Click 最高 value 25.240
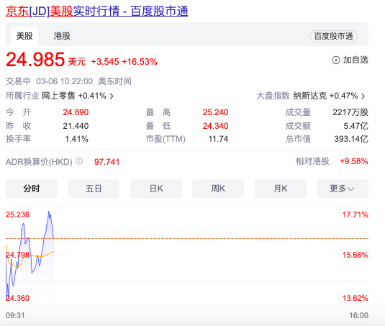 pyautogui.click(x=215, y=112)
